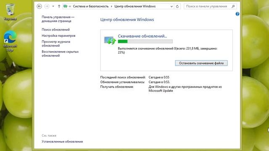Viewport: 269px width, 151px height.
Task: Click Сегодня в 0:55 last search time
Action: coord(159,77)
